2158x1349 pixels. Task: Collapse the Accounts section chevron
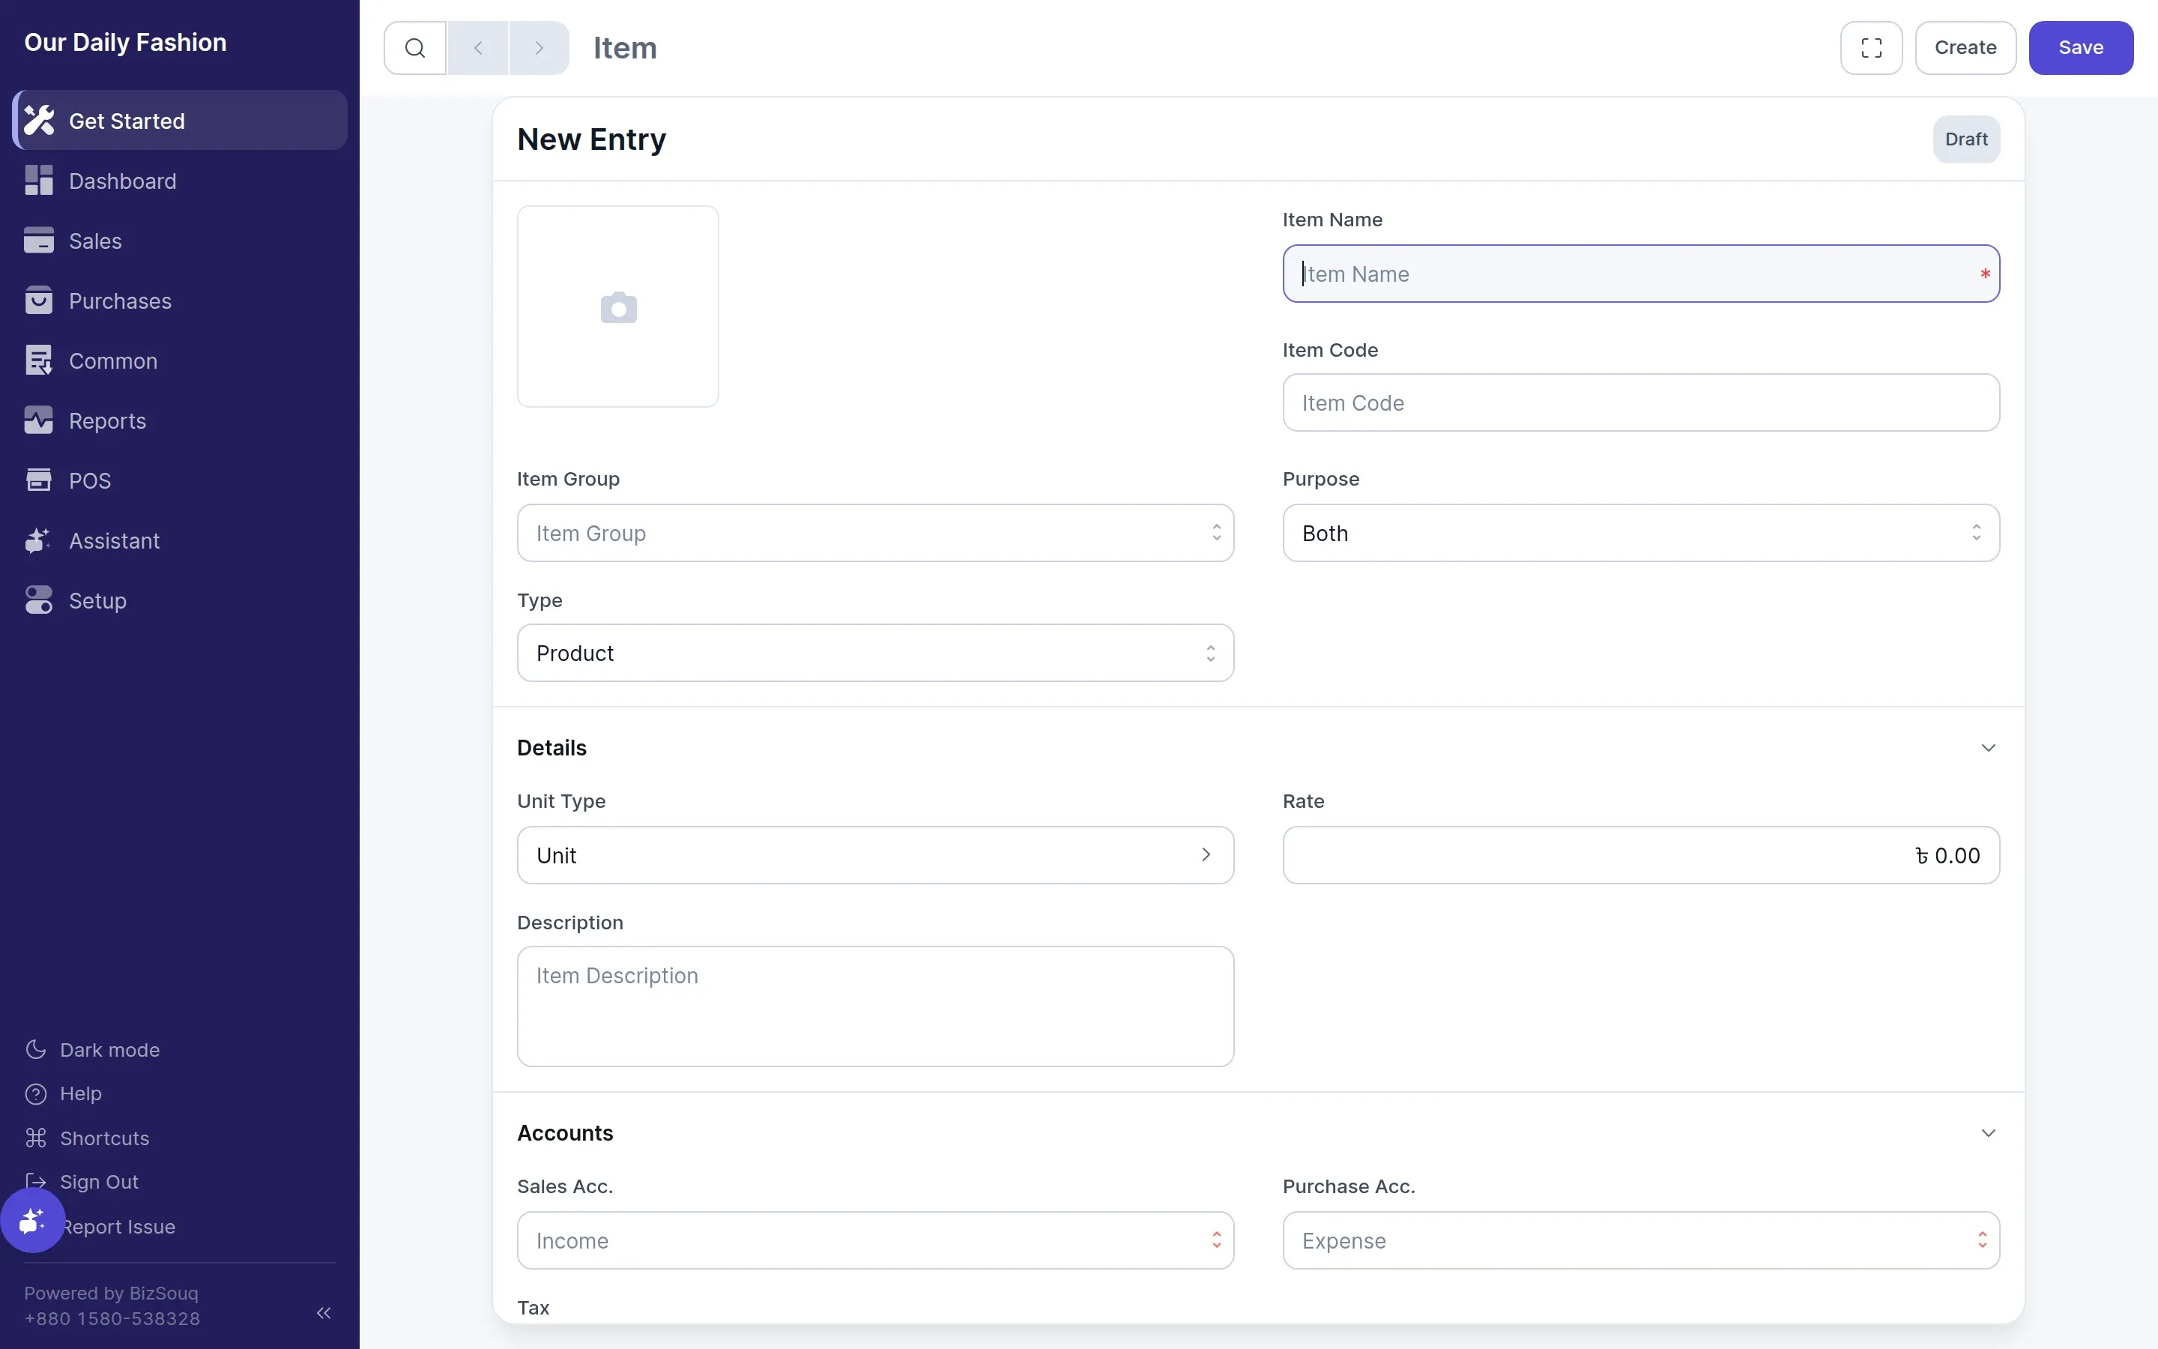1988,1133
